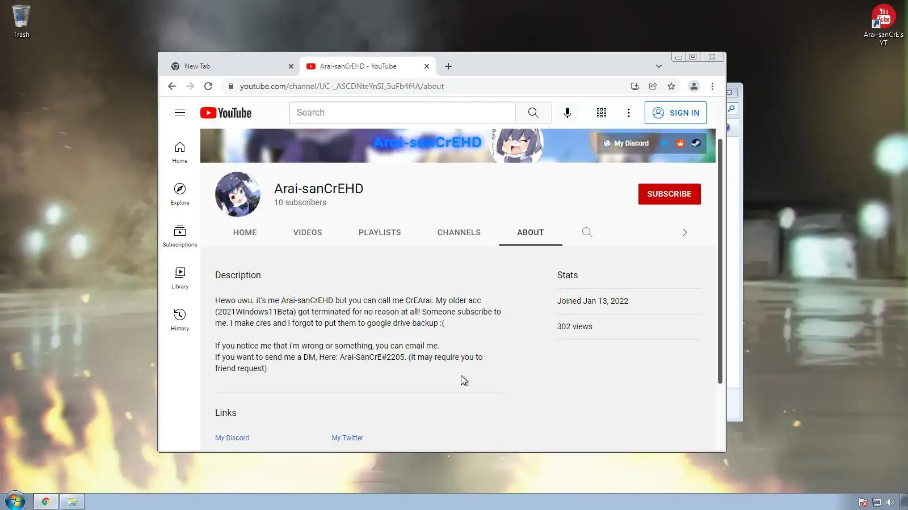Show more channel tabs with right chevron
The width and height of the screenshot is (908, 510).
pyautogui.click(x=685, y=232)
